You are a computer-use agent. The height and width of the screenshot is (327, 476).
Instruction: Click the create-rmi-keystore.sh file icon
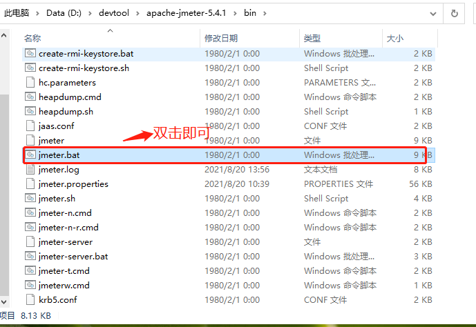pos(30,68)
